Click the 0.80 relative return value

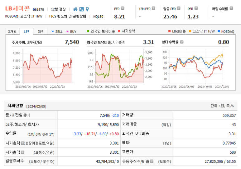(x=224, y=42)
